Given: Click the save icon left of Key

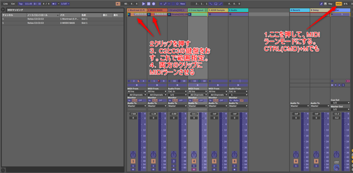Looking at the screenshot, I should coord(325,3).
